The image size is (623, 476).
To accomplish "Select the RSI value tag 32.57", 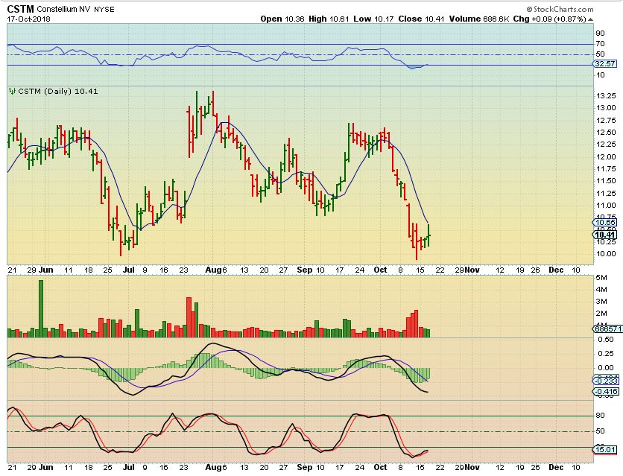I will [604, 65].
